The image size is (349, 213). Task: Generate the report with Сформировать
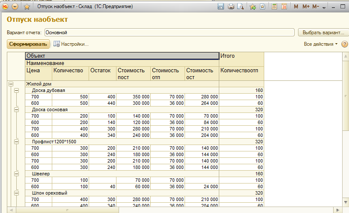(28, 44)
